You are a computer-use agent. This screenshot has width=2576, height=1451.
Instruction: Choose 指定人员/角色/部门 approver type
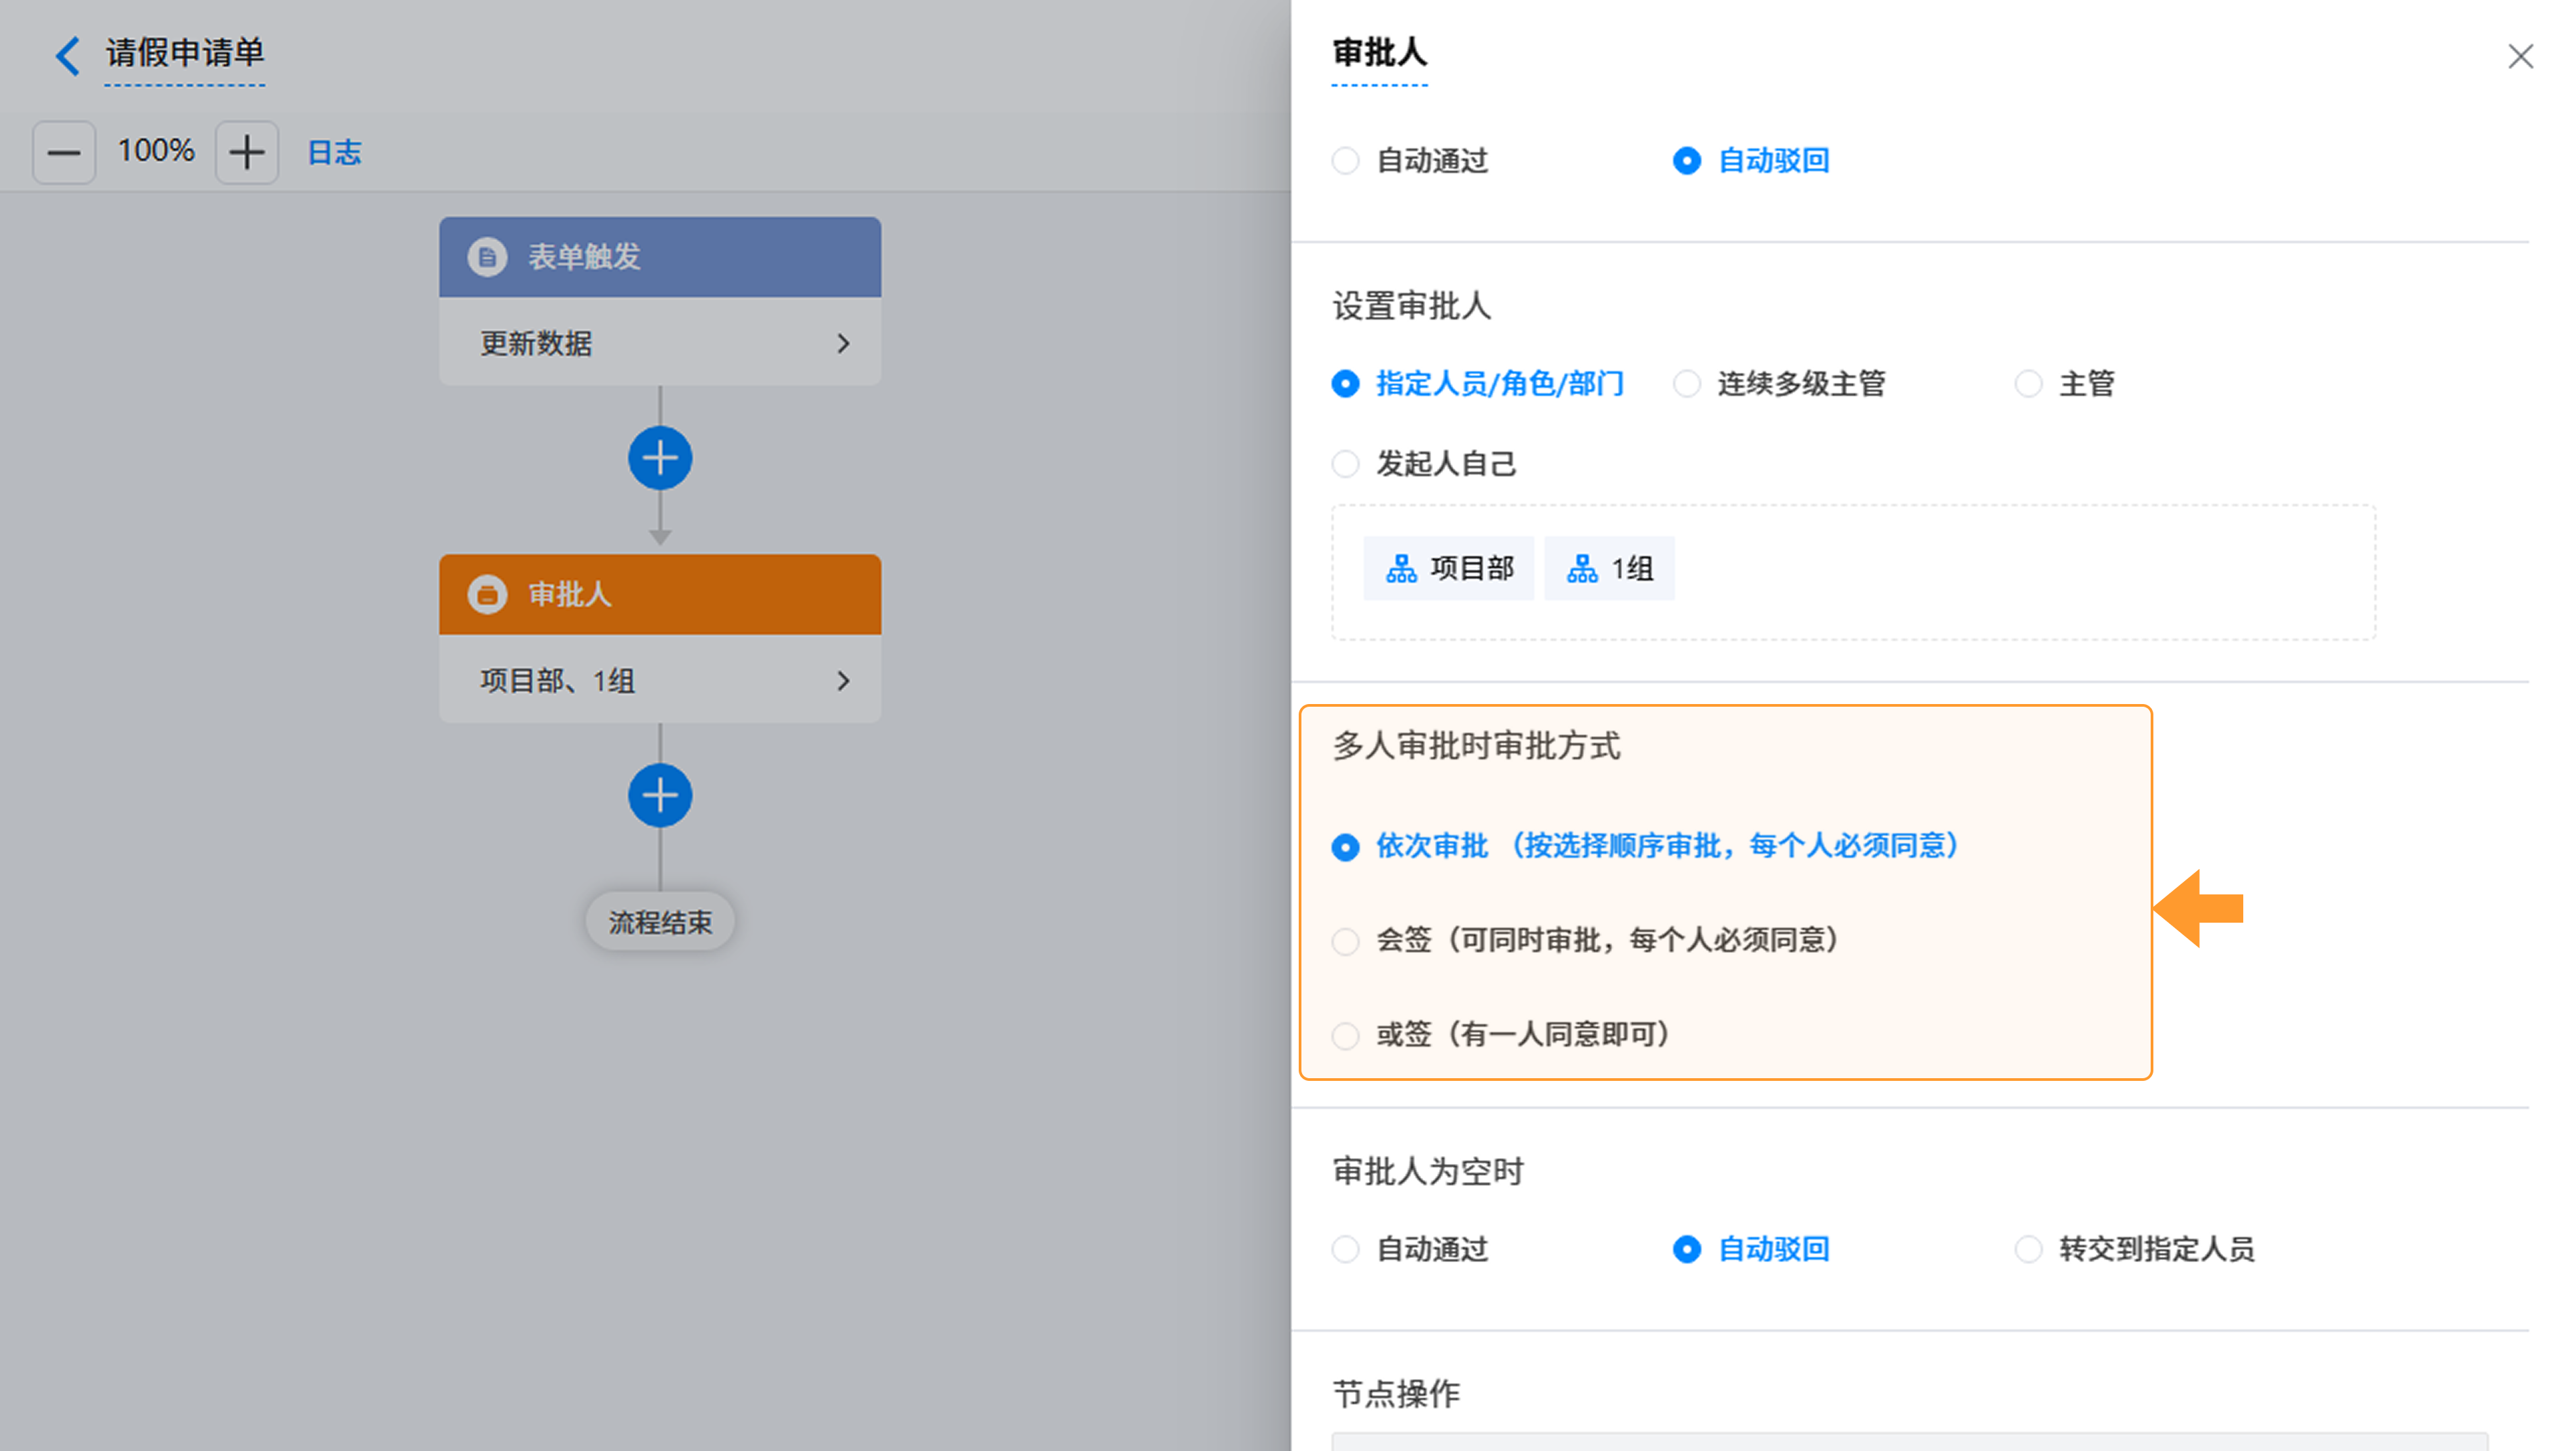1478,384
